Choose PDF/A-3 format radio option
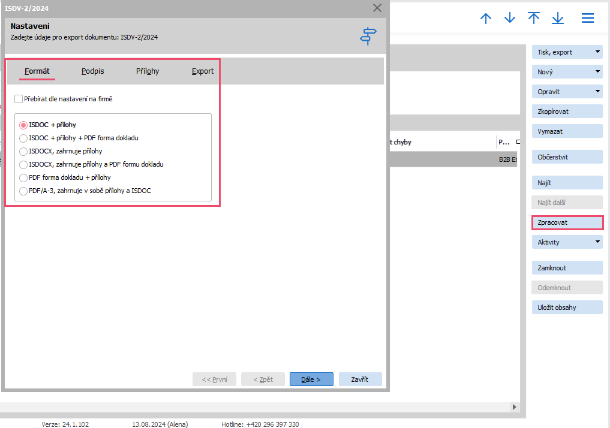 pyautogui.click(x=24, y=191)
